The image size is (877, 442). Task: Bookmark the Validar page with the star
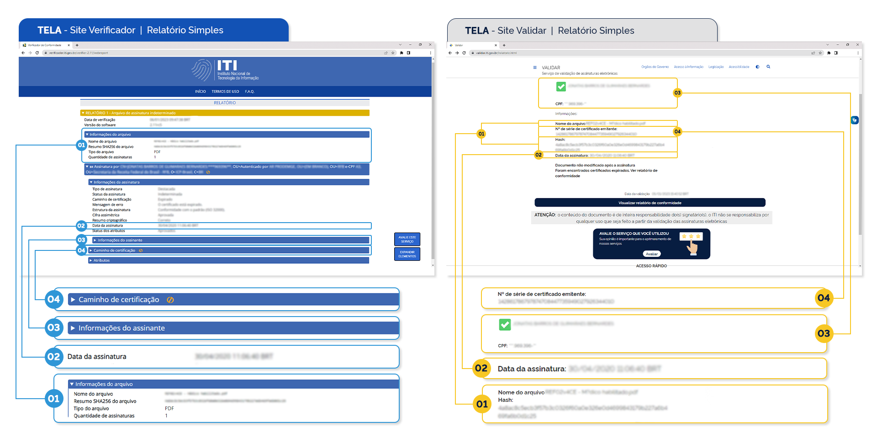click(x=820, y=53)
